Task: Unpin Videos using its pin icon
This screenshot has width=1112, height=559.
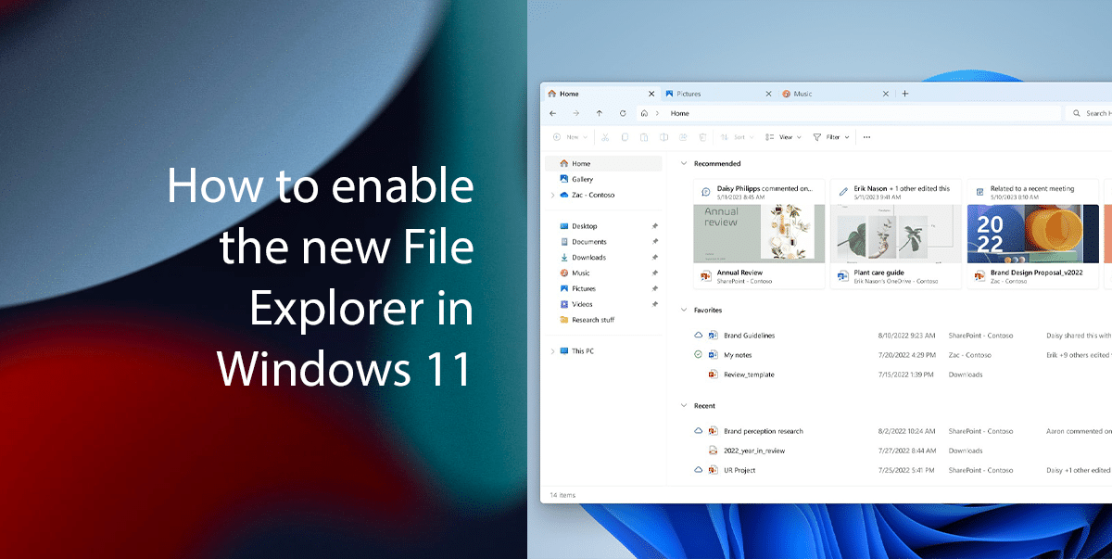Action: click(x=655, y=304)
